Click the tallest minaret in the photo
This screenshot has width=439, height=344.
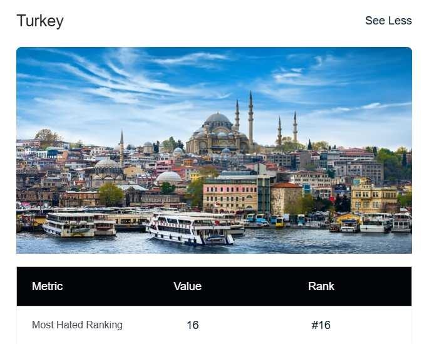[250, 118]
